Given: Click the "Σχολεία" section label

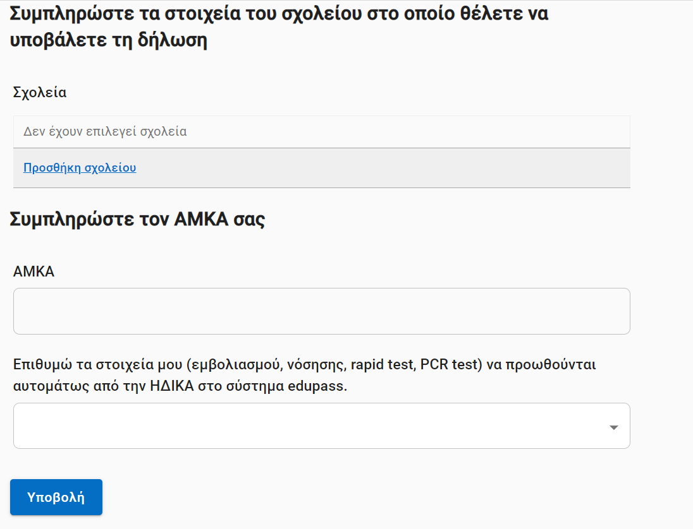Looking at the screenshot, I should click(40, 92).
